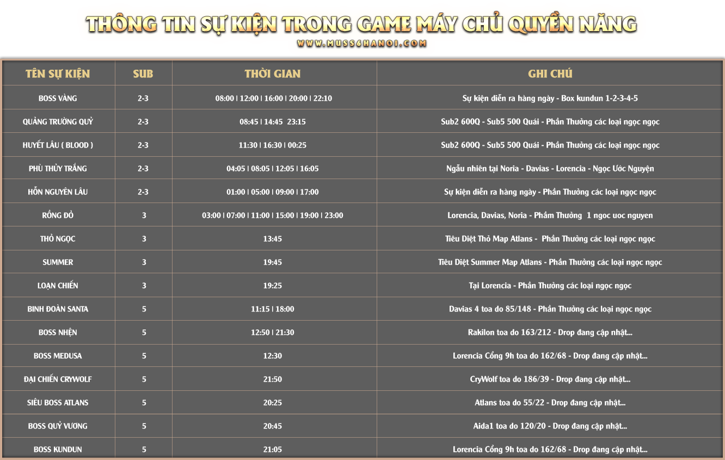Select the 'THỜI GIAN' column header
Viewport: 725px width, 460px height.
[273, 73]
